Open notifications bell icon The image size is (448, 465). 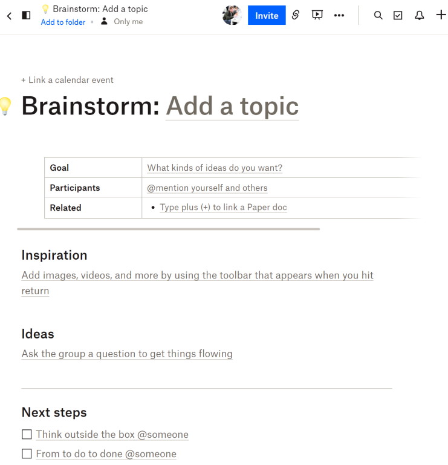click(x=419, y=15)
